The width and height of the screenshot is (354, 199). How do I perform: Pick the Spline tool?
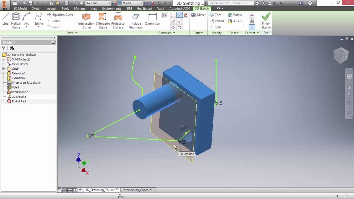pyautogui.click(x=39, y=19)
